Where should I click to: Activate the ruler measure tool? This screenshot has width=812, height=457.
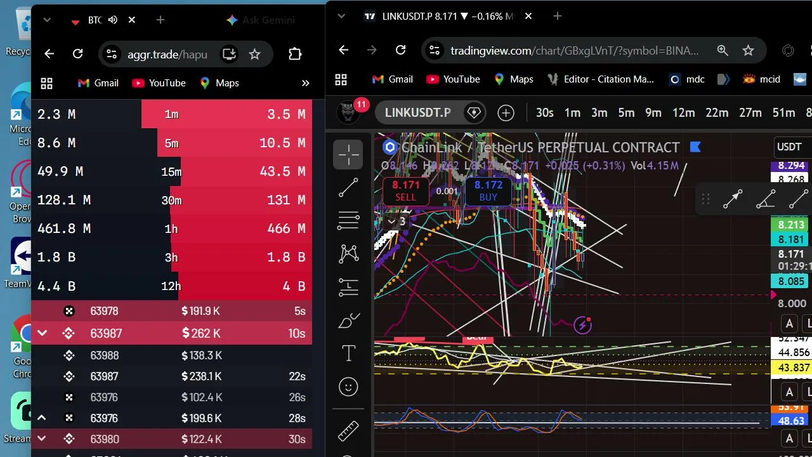348,431
